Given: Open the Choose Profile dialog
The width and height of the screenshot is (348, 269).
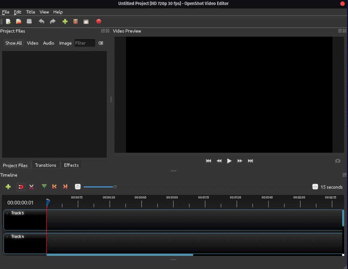Looking at the screenshot, I should click(75, 21).
